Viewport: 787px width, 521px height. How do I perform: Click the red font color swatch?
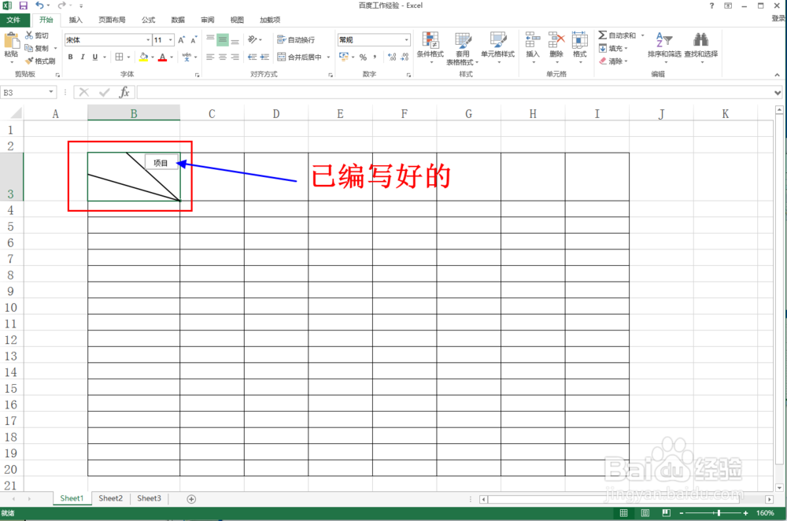(163, 57)
